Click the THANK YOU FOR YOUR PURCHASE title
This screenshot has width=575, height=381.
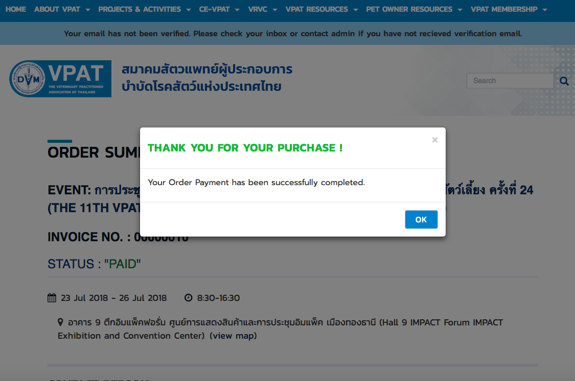(245, 148)
